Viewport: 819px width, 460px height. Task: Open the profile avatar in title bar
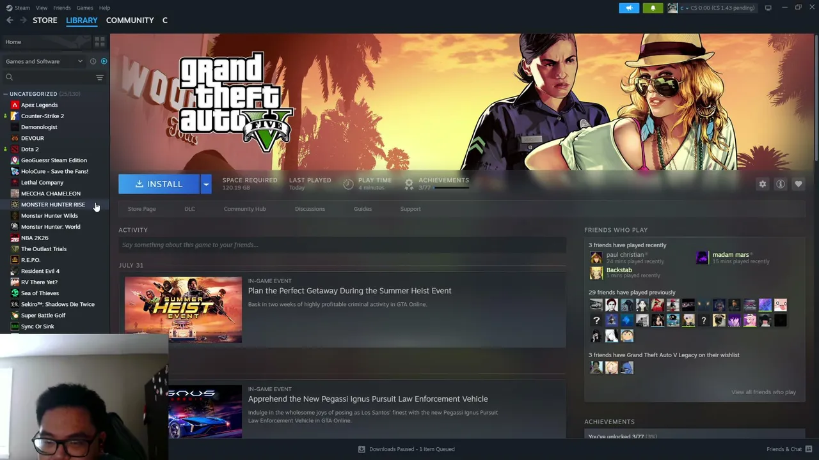tap(672, 8)
